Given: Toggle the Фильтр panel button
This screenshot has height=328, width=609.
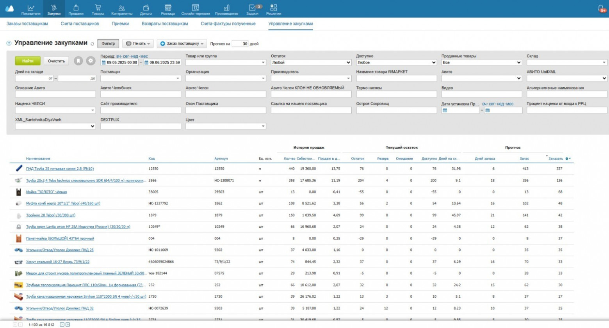Looking at the screenshot, I should pyautogui.click(x=108, y=44).
